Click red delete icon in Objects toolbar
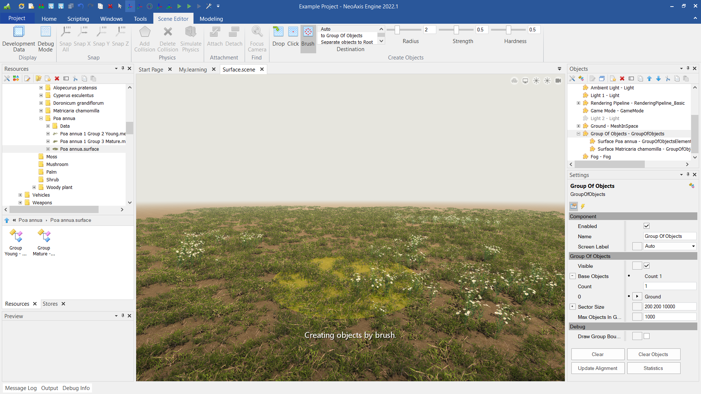The width and height of the screenshot is (701, 394). pos(622,78)
